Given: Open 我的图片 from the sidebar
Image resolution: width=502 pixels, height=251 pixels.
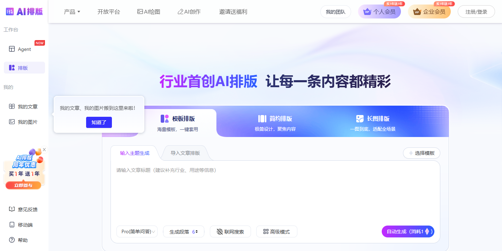Looking at the screenshot, I should [x=24, y=122].
